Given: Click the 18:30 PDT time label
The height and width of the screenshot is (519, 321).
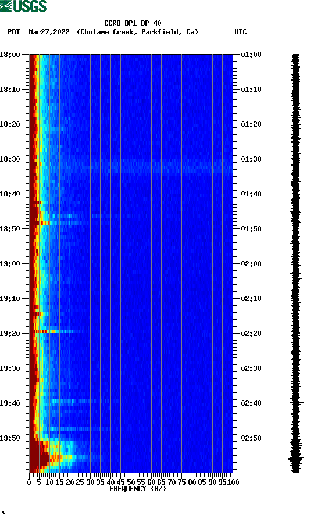Looking at the screenshot, I should click(x=10, y=159).
